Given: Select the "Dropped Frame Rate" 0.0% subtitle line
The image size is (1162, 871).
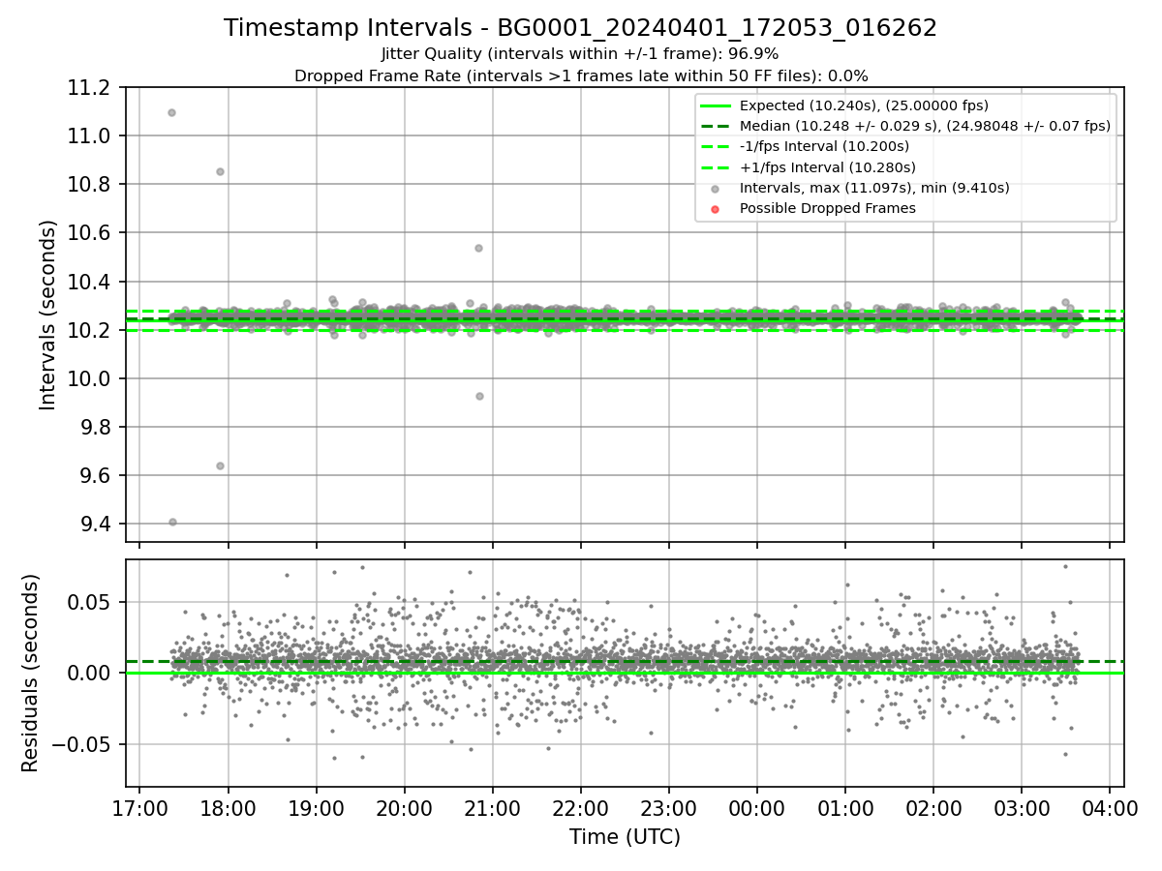Looking at the screenshot, I should [x=581, y=75].
